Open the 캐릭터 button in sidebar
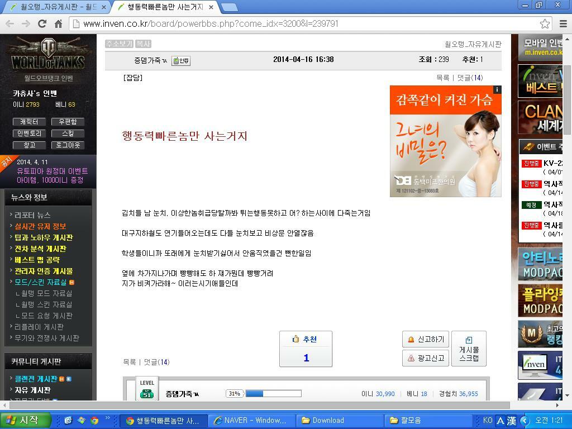The width and height of the screenshot is (572, 429). [29, 122]
